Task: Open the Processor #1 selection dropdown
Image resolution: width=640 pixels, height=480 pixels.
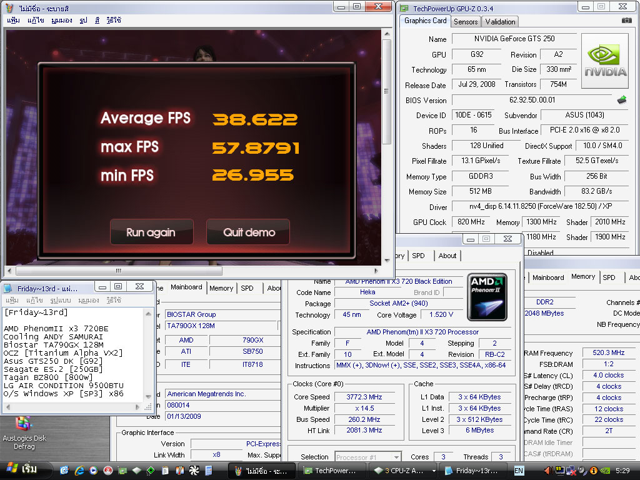Action: pos(396,457)
